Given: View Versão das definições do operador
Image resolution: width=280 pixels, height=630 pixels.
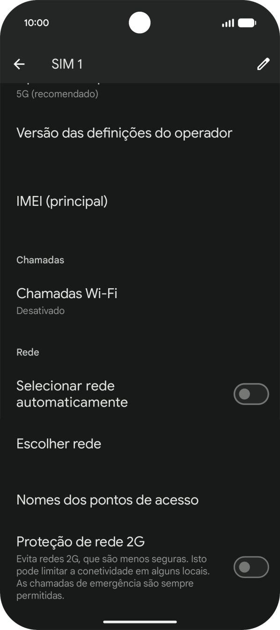Looking at the screenshot, I should [124, 133].
